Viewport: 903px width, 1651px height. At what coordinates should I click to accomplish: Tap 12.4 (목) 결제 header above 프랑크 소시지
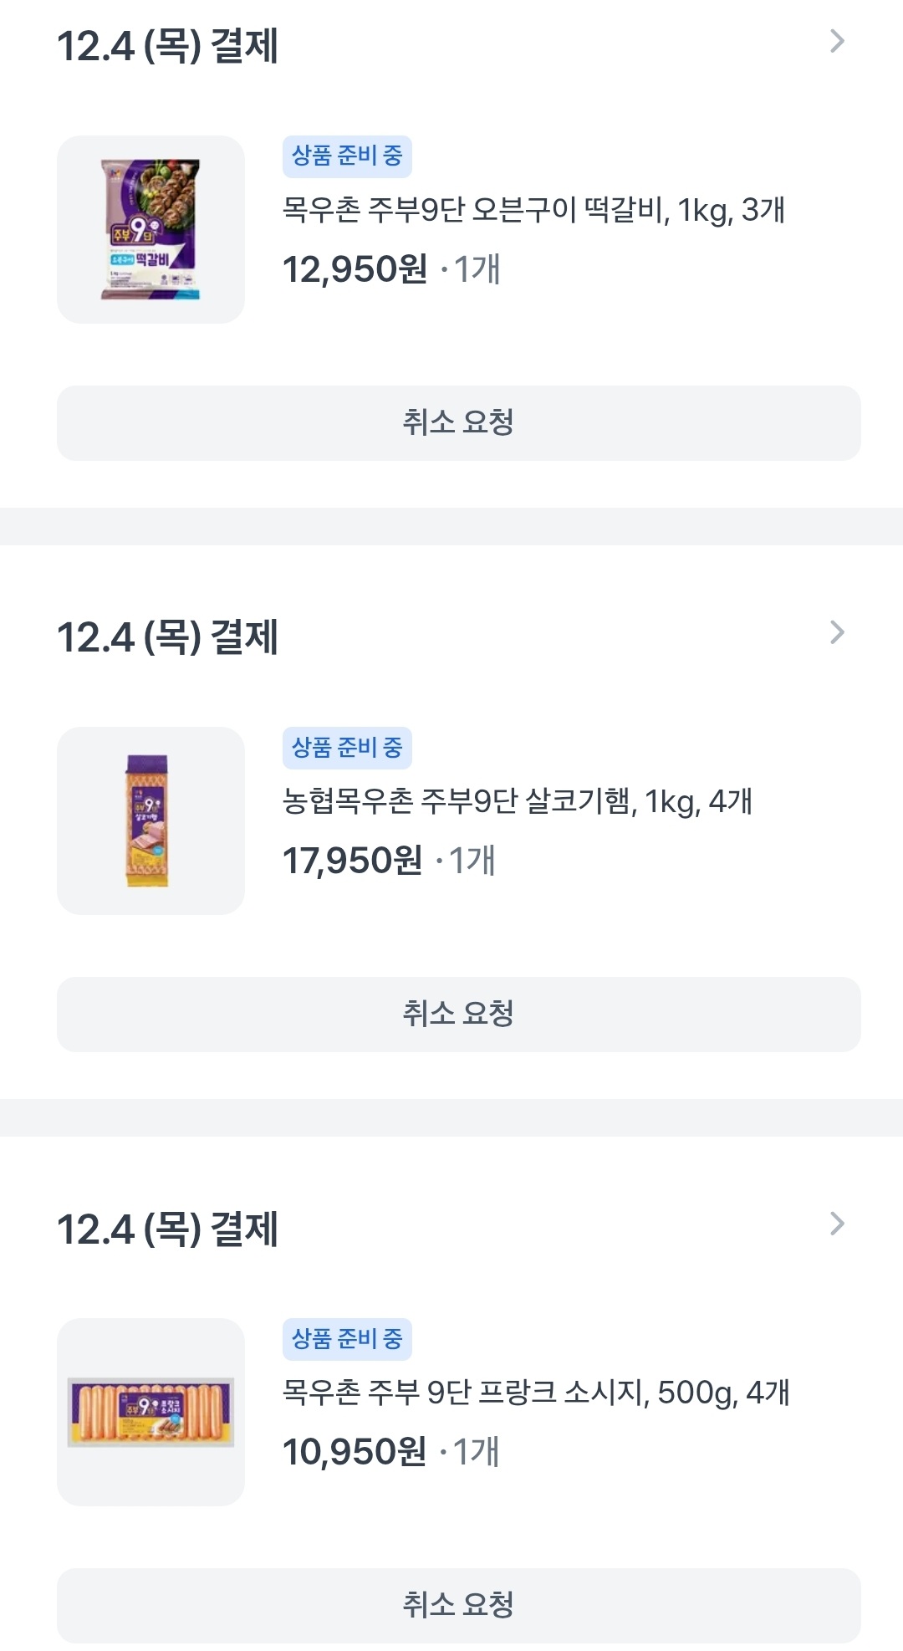(167, 1229)
